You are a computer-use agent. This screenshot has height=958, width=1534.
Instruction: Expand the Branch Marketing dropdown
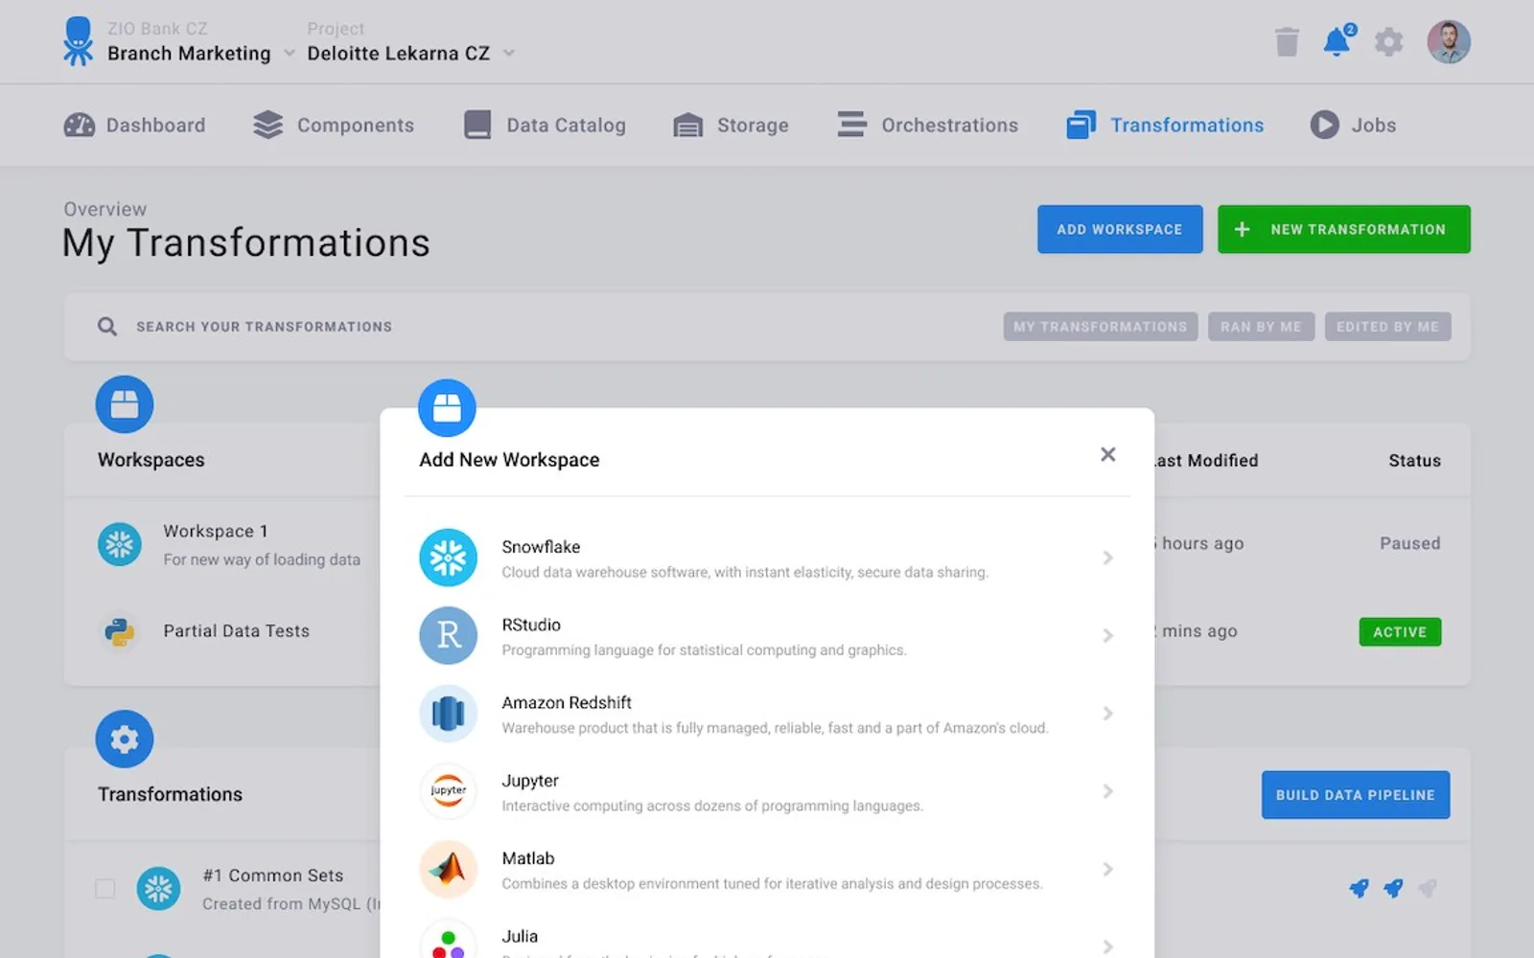point(290,54)
